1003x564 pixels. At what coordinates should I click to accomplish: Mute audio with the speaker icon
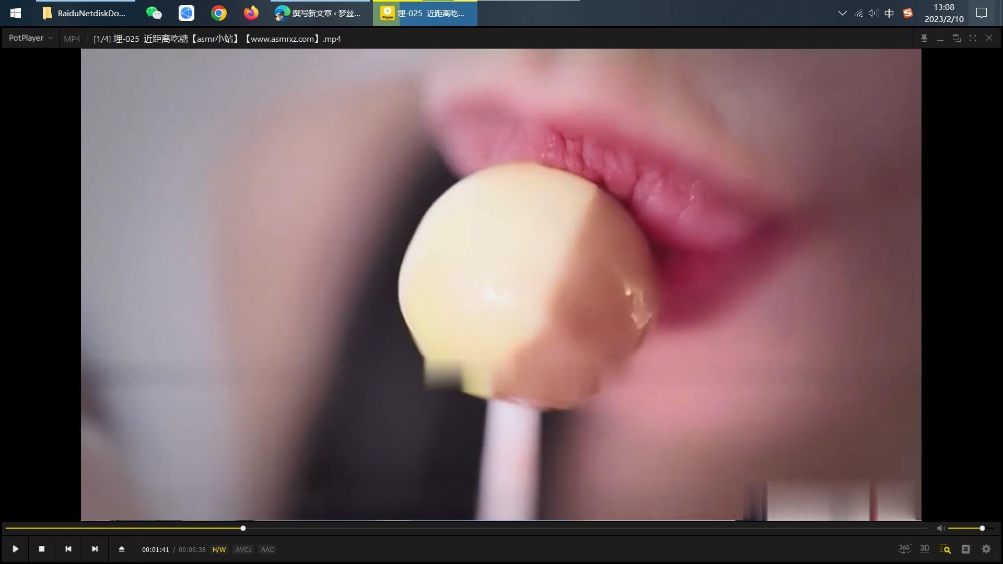point(940,528)
